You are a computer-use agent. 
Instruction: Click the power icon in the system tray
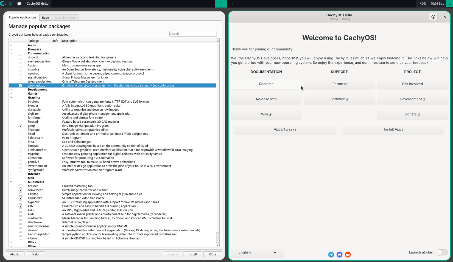tap(449, 4)
